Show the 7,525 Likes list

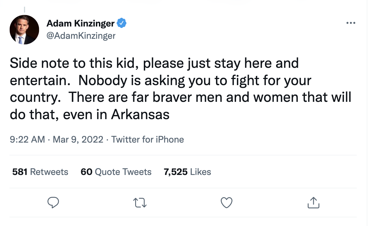(x=187, y=172)
